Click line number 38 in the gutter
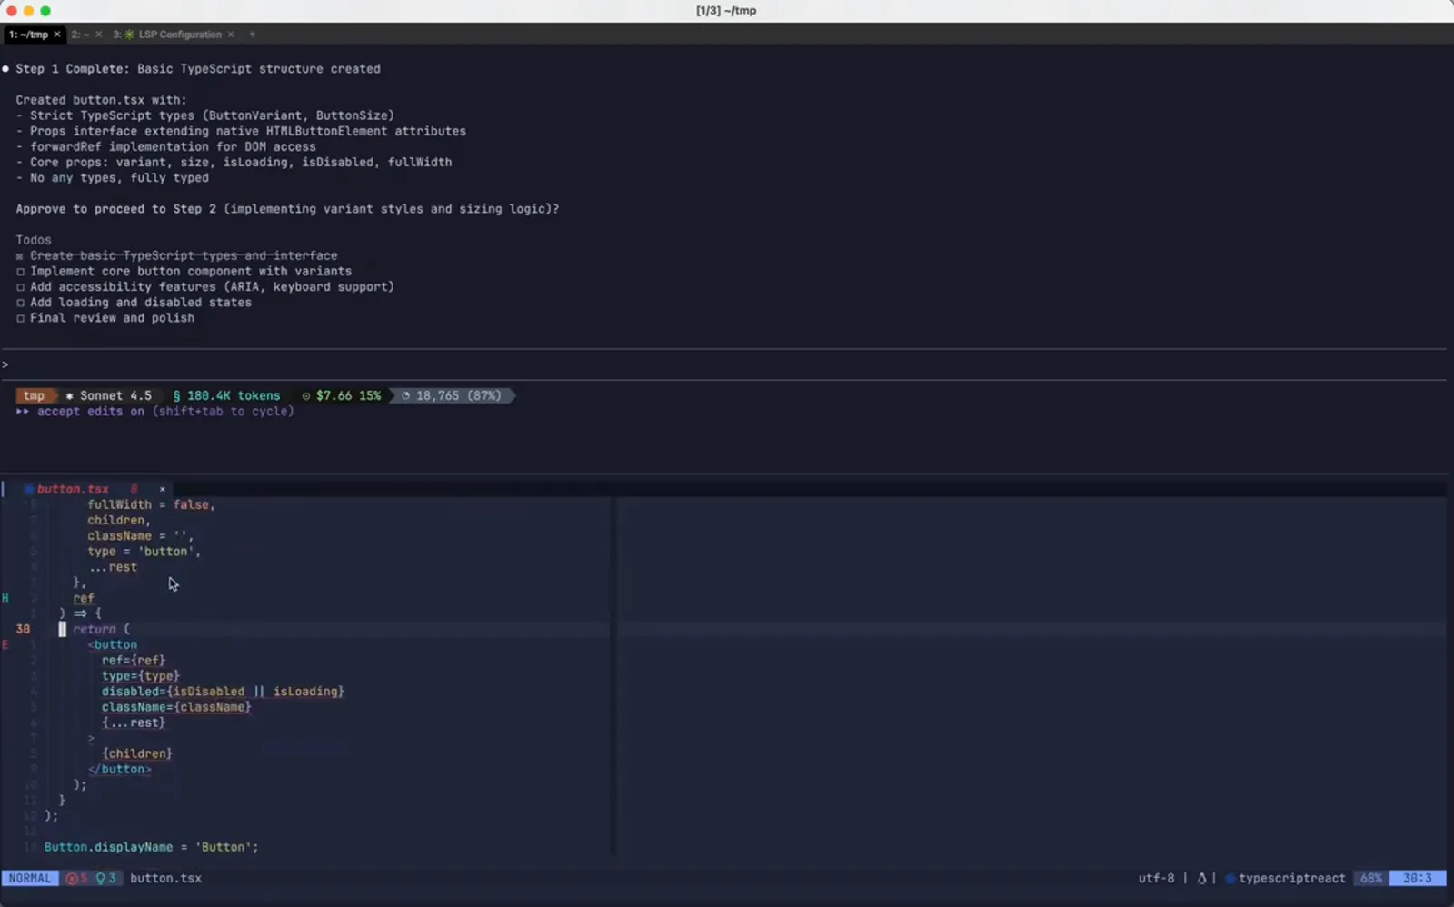The width and height of the screenshot is (1454, 907). point(23,629)
